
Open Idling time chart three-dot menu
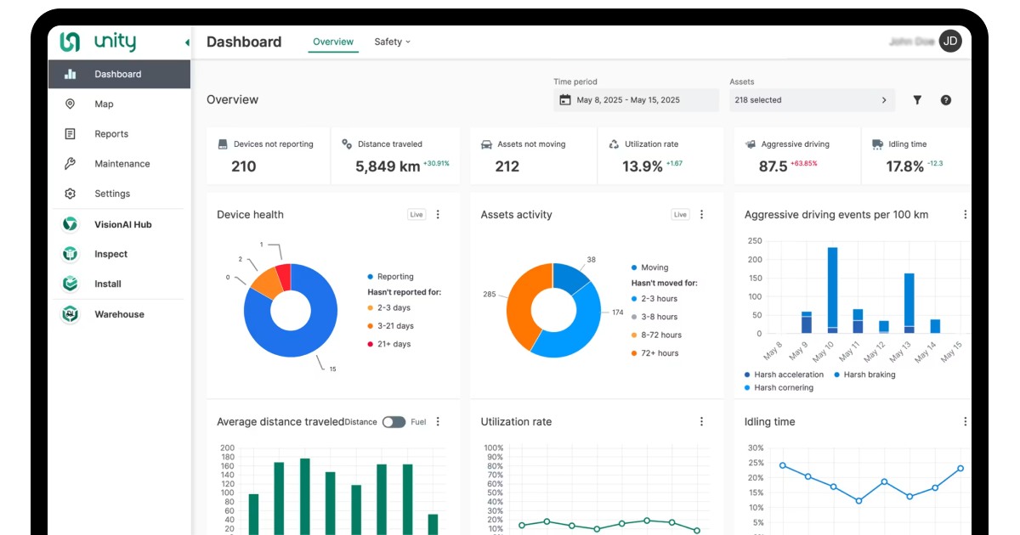[965, 422]
